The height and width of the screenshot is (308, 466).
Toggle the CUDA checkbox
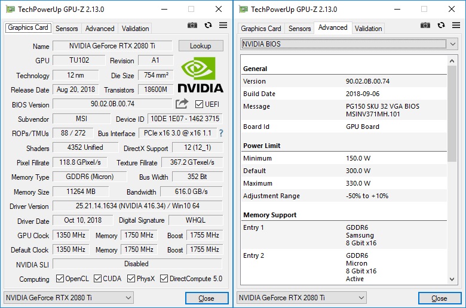[97, 279]
